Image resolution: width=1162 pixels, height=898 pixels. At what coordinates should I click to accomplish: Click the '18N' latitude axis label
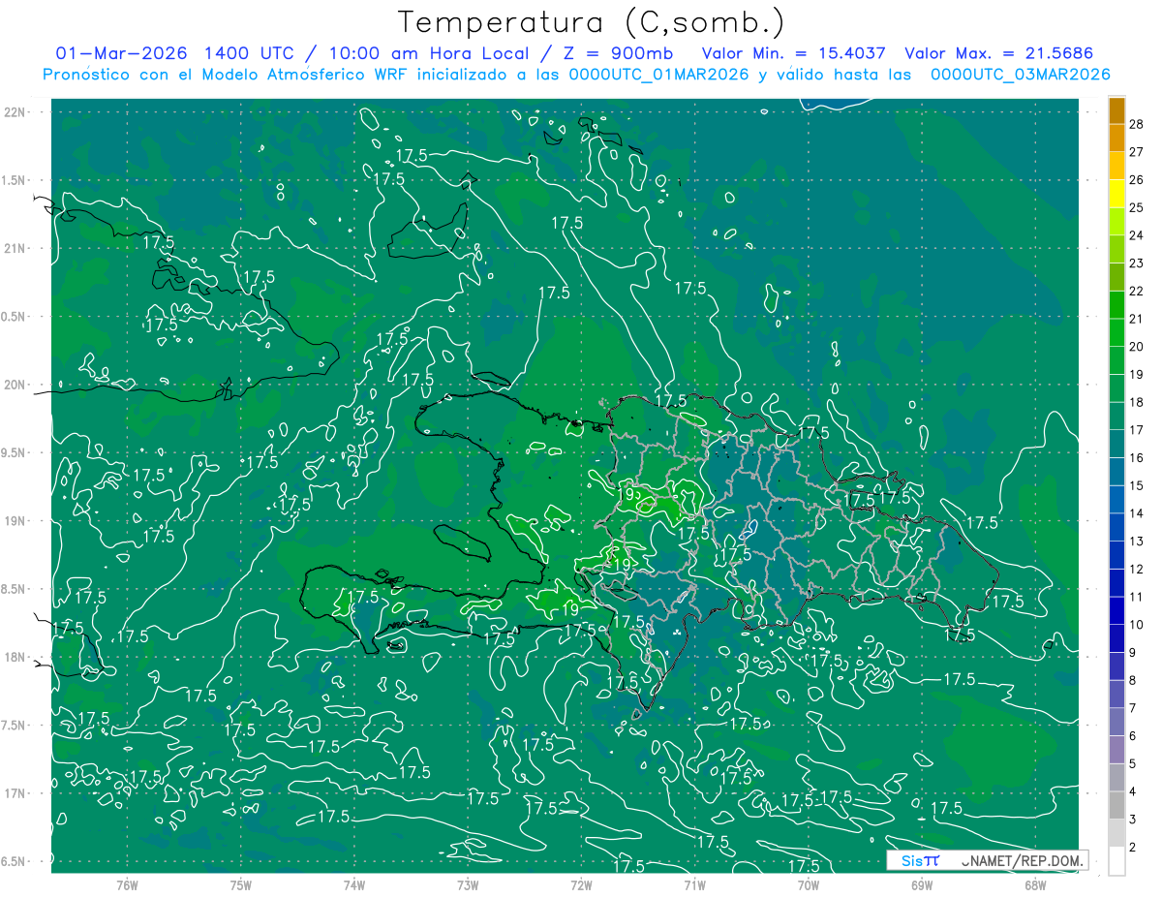15,658
